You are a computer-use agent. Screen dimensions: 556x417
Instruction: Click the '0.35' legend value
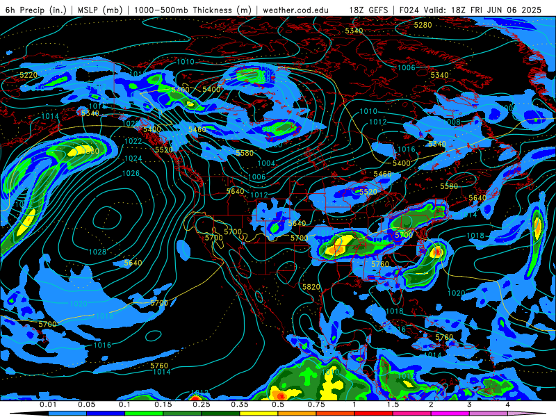tap(240, 404)
